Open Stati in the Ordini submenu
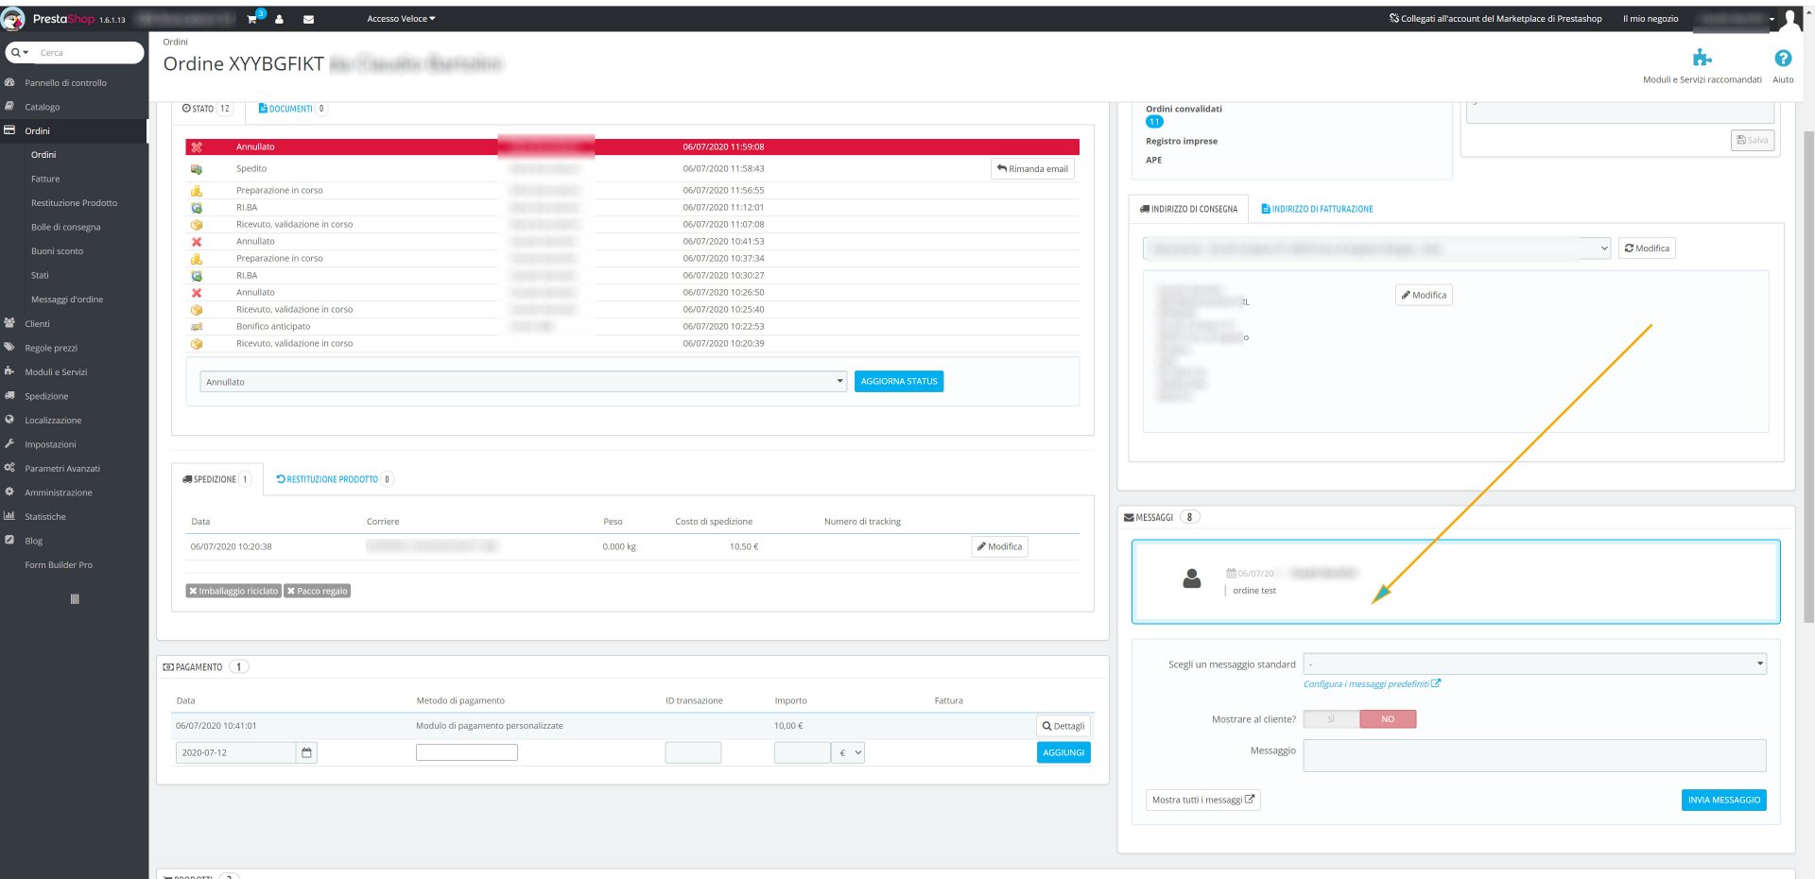Image resolution: width=1815 pixels, height=879 pixels. (x=40, y=275)
